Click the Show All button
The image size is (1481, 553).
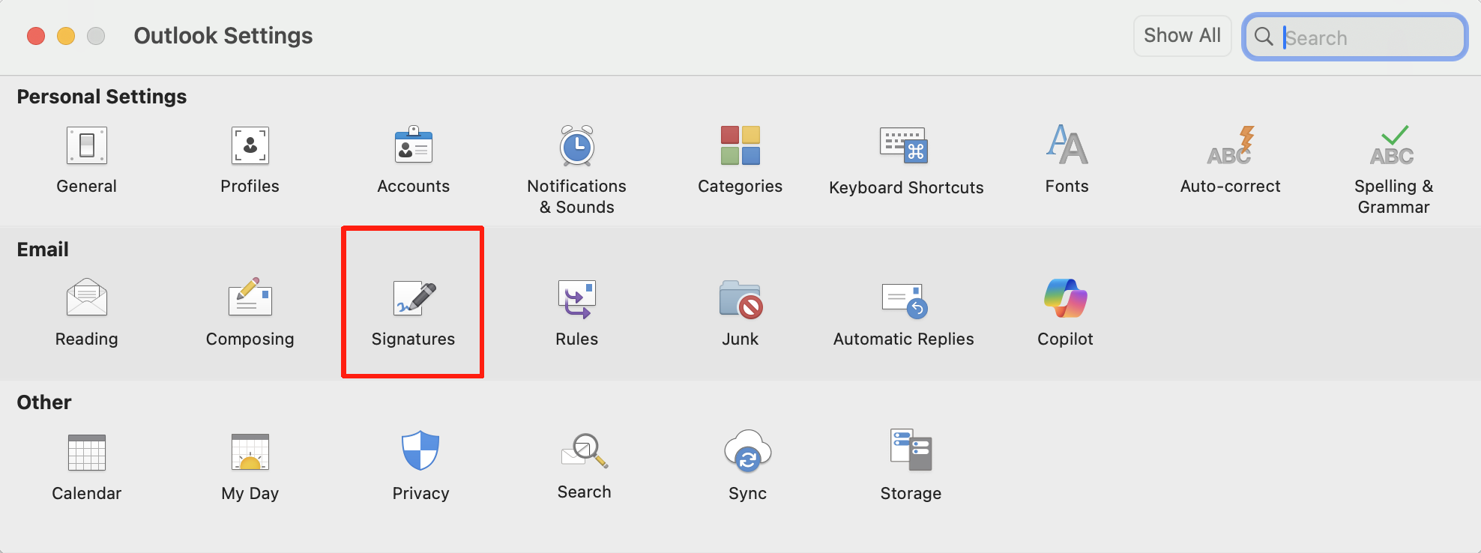click(1182, 36)
